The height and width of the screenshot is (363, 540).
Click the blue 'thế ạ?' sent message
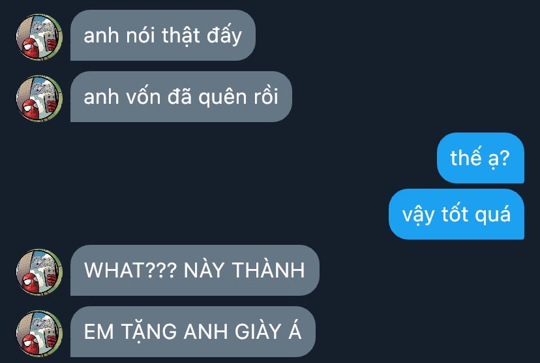(x=481, y=158)
